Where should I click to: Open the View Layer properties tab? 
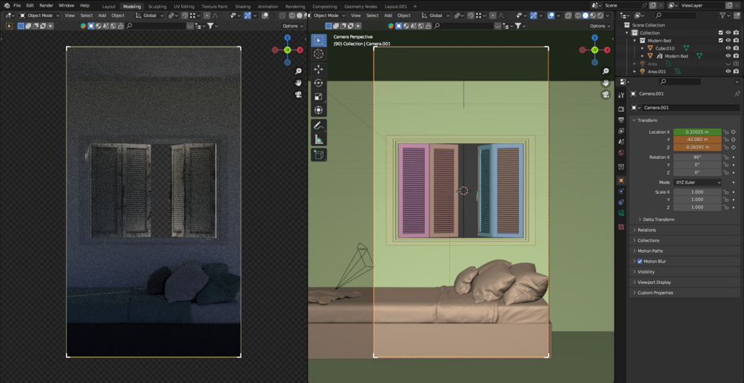click(x=621, y=130)
